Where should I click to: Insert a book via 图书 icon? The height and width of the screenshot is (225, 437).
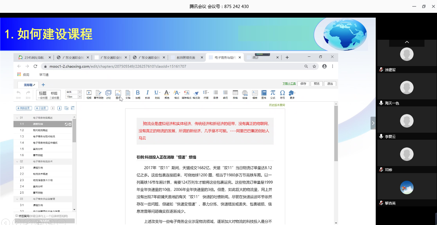pyautogui.click(x=264, y=95)
